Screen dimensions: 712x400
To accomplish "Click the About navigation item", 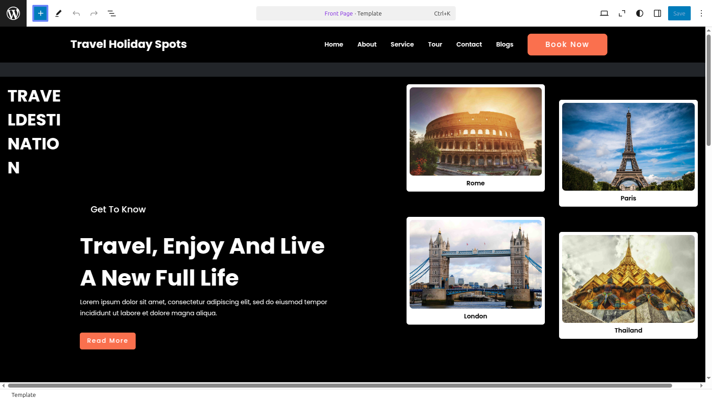I will click(367, 44).
